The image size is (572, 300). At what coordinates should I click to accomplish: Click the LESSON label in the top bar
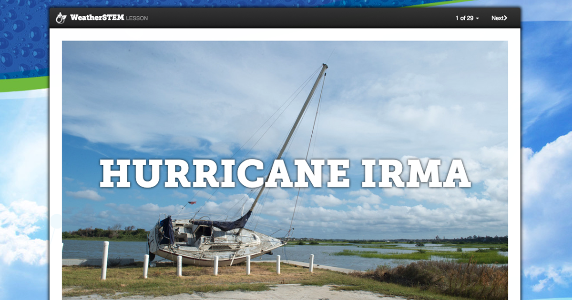138,18
